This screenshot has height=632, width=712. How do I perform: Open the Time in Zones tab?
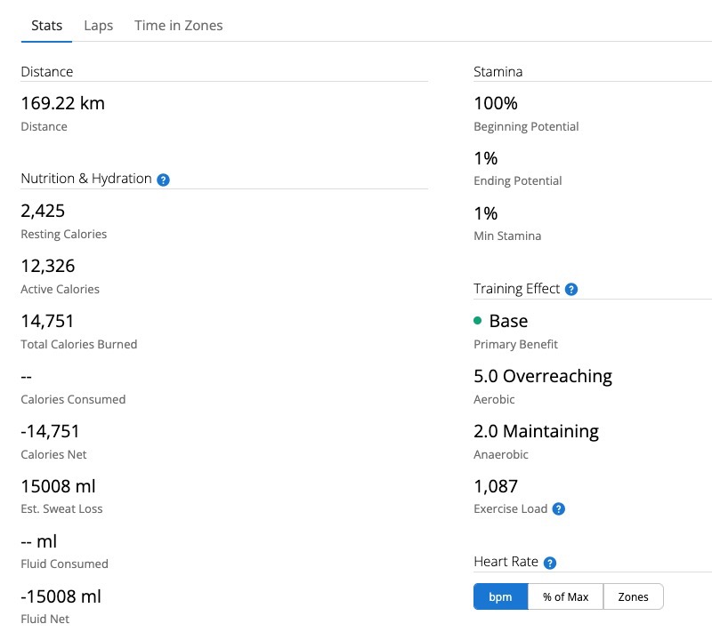coord(179,26)
